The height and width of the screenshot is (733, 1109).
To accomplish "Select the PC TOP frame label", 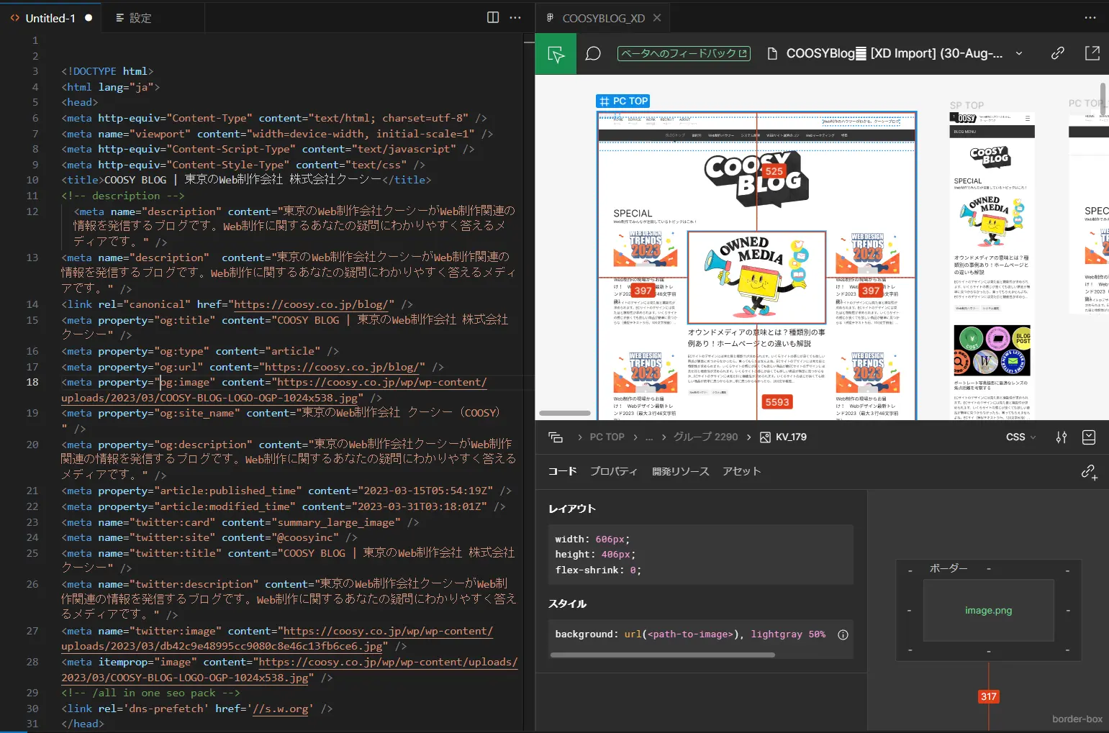I will click(623, 101).
